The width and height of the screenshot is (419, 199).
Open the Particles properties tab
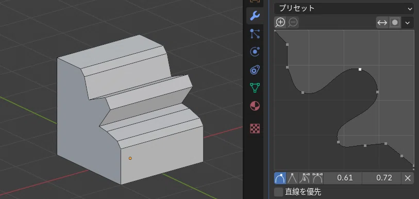pos(255,34)
